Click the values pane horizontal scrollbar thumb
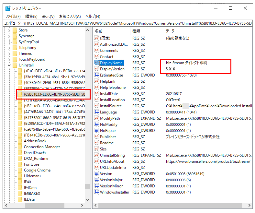The width and height of the screenshot is (255, 213). (170, 205)
